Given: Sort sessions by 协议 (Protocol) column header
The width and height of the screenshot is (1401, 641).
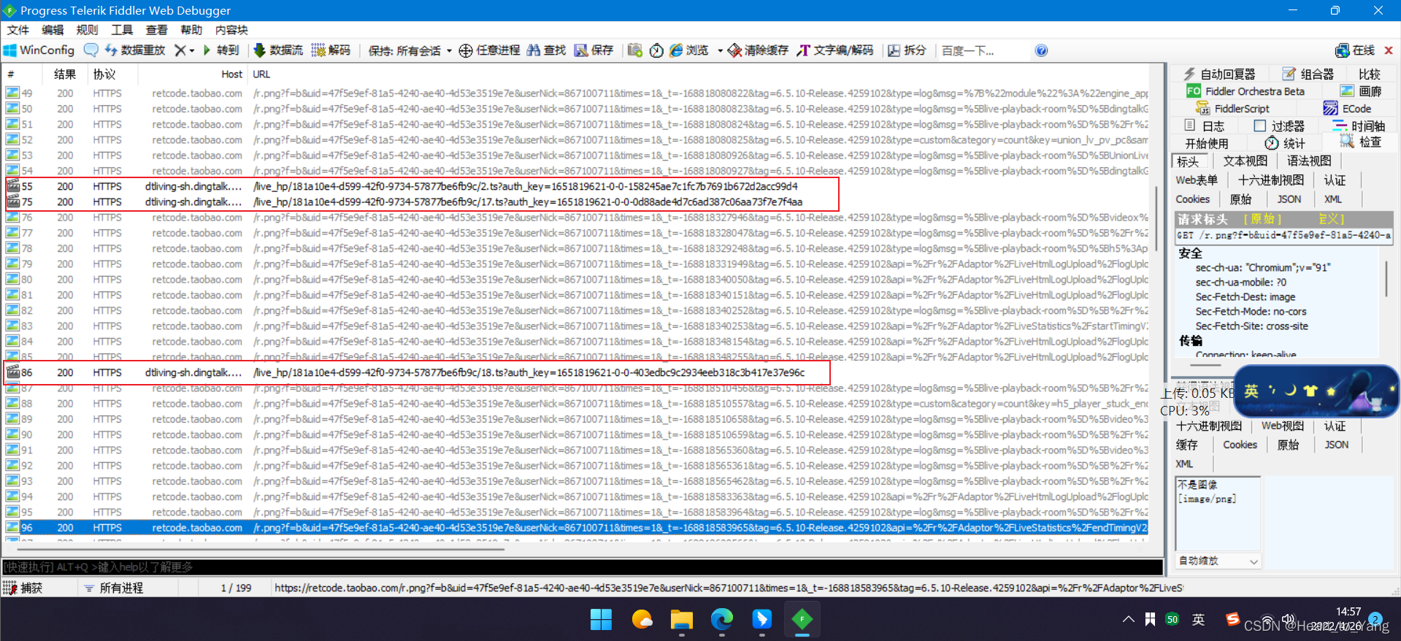Looking at the screenshot, I should [x=104, y=74].
